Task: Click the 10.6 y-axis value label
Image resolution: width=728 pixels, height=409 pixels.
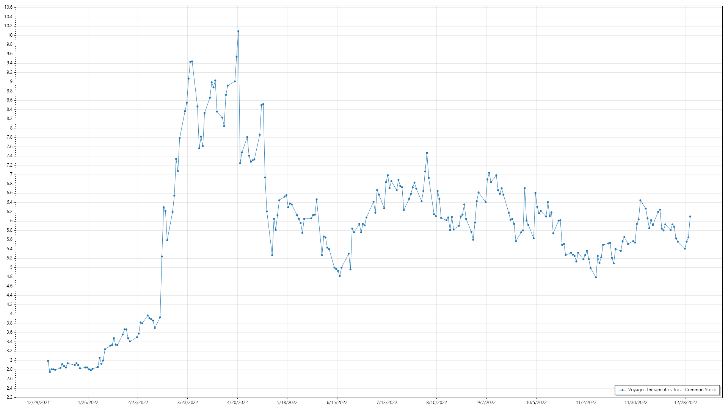Action: 8,7
